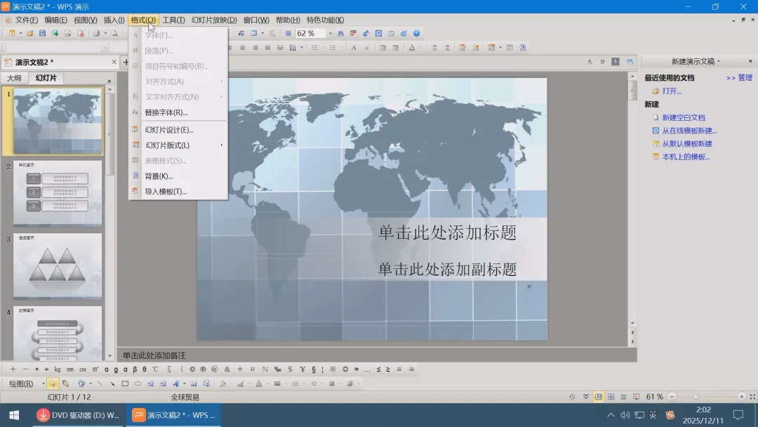
Task: Open the zoom percentage 62 % combo box
Action: (x=314, y=34)
